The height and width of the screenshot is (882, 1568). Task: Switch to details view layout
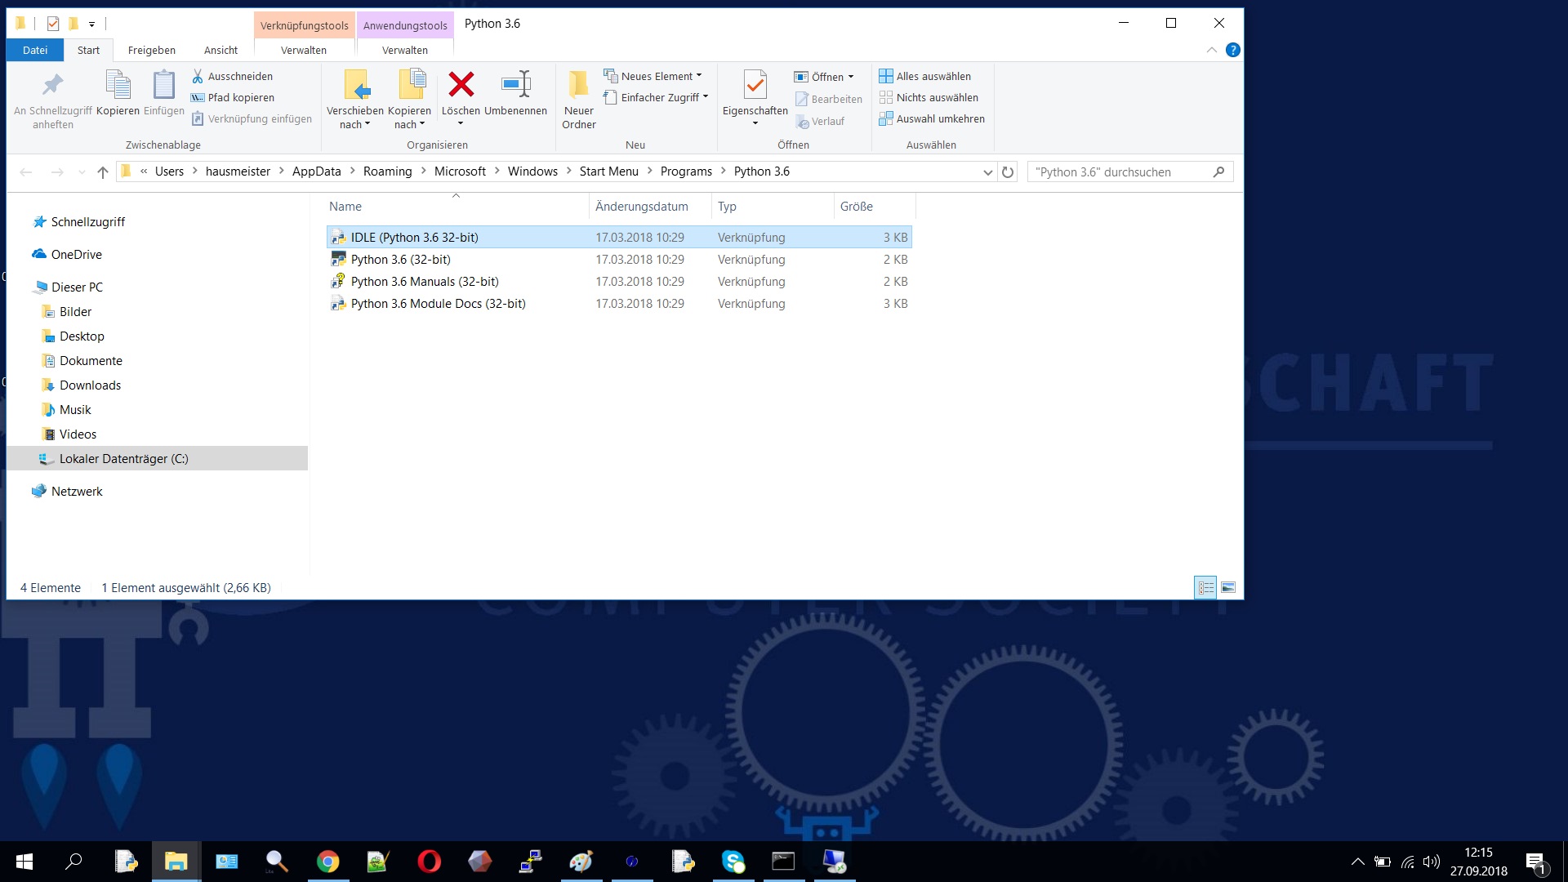1205,587
